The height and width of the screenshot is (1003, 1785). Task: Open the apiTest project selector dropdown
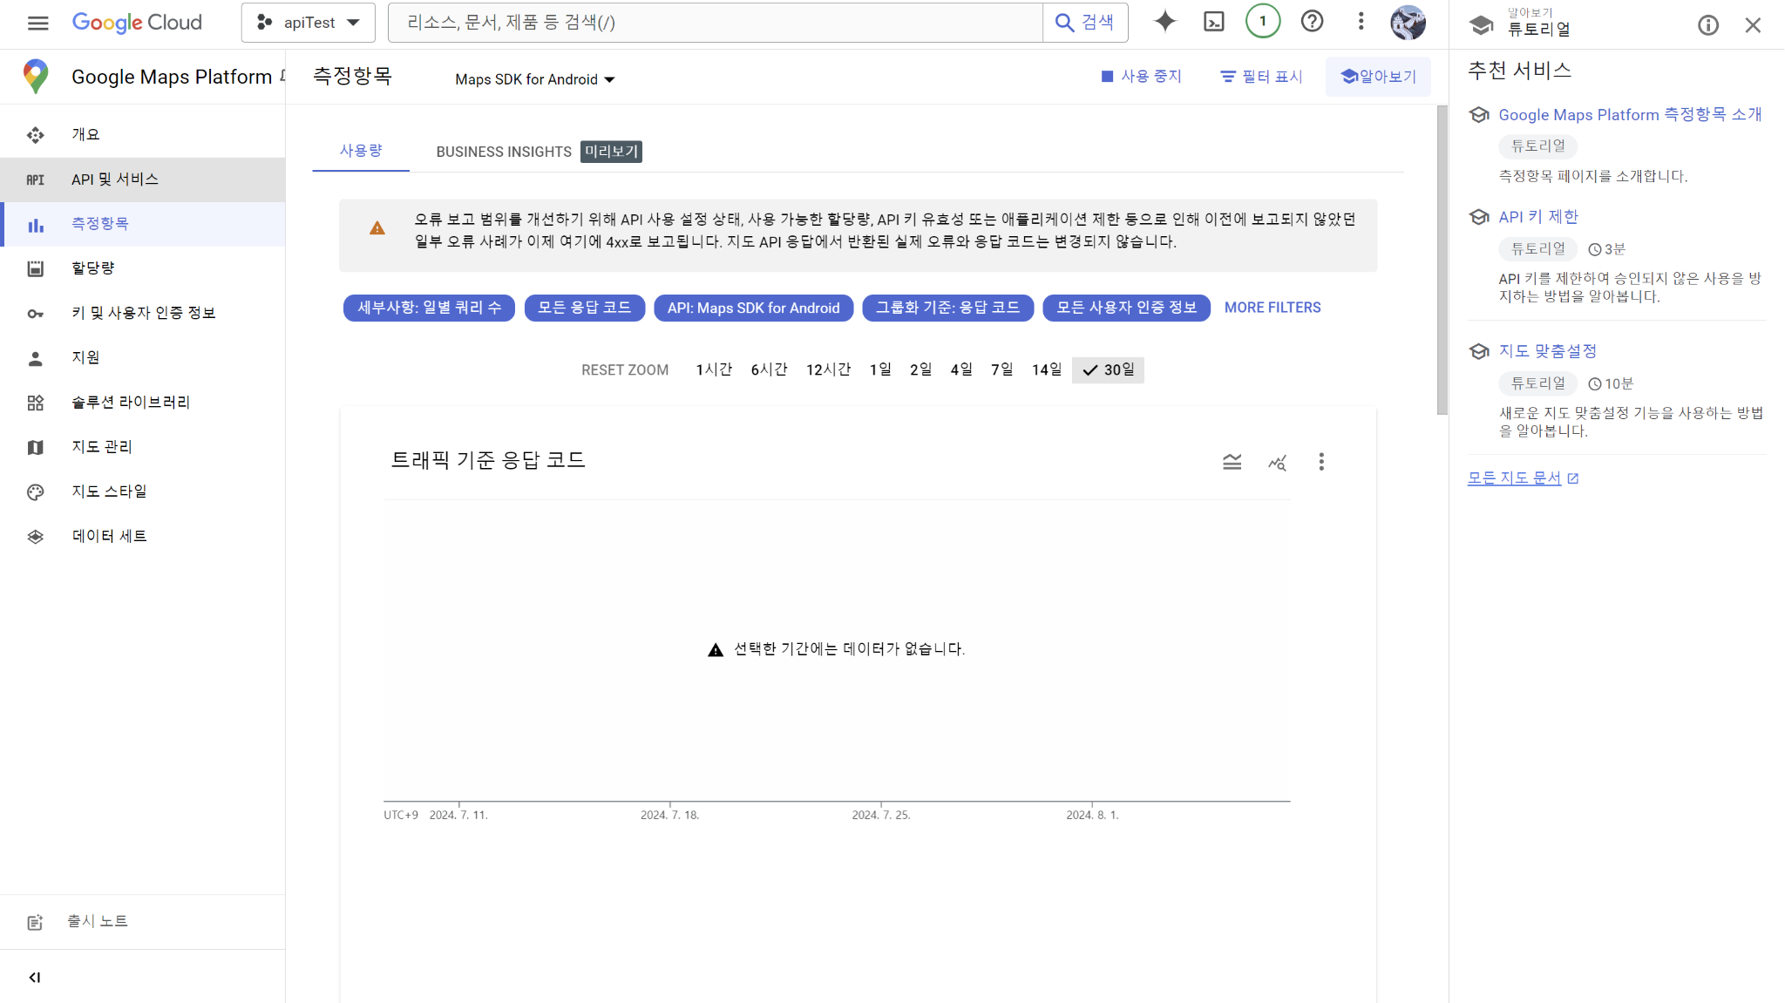coord(309,23)
